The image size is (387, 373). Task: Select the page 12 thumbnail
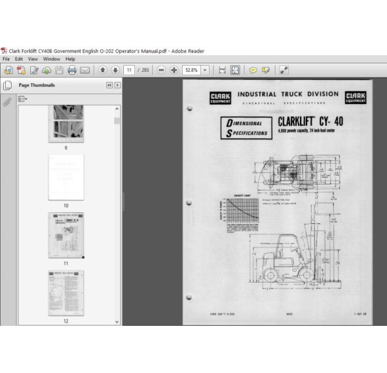click(65, 292)
